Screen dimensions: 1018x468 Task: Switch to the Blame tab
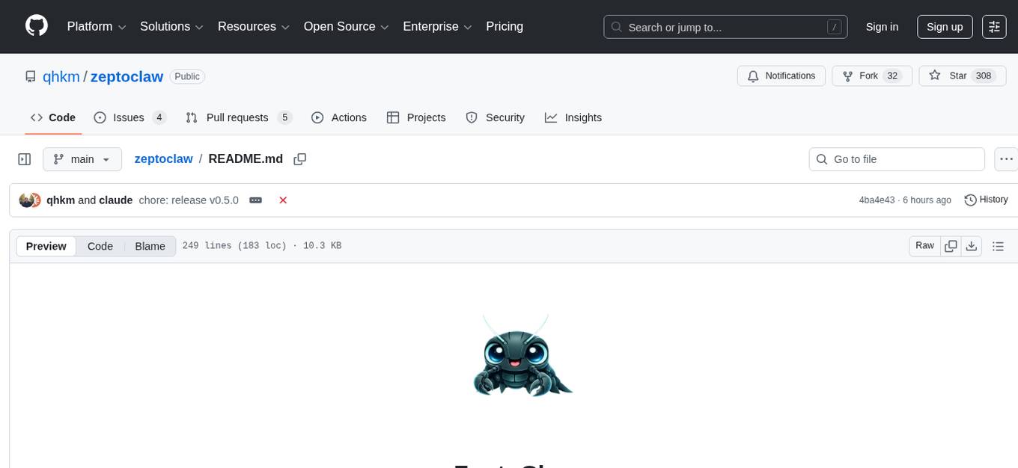[x=150, y=246]
